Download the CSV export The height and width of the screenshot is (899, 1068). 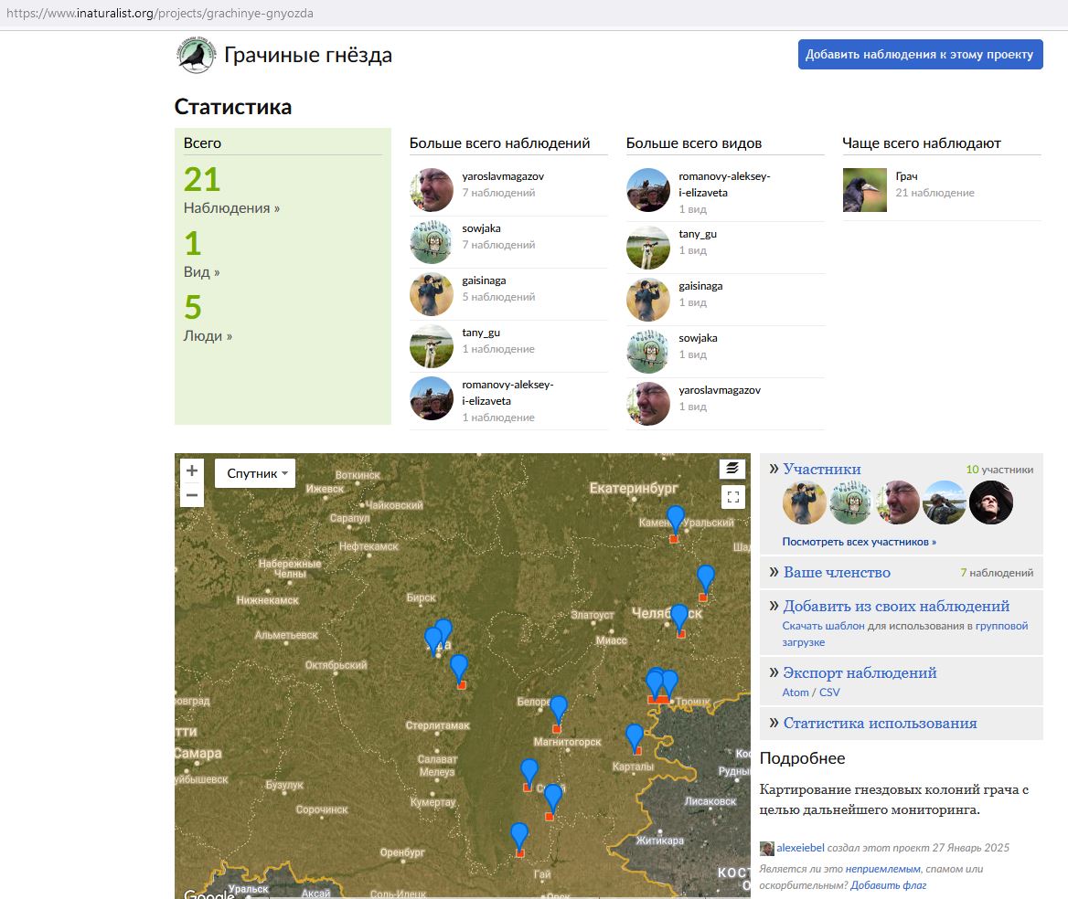click(829, 693)
